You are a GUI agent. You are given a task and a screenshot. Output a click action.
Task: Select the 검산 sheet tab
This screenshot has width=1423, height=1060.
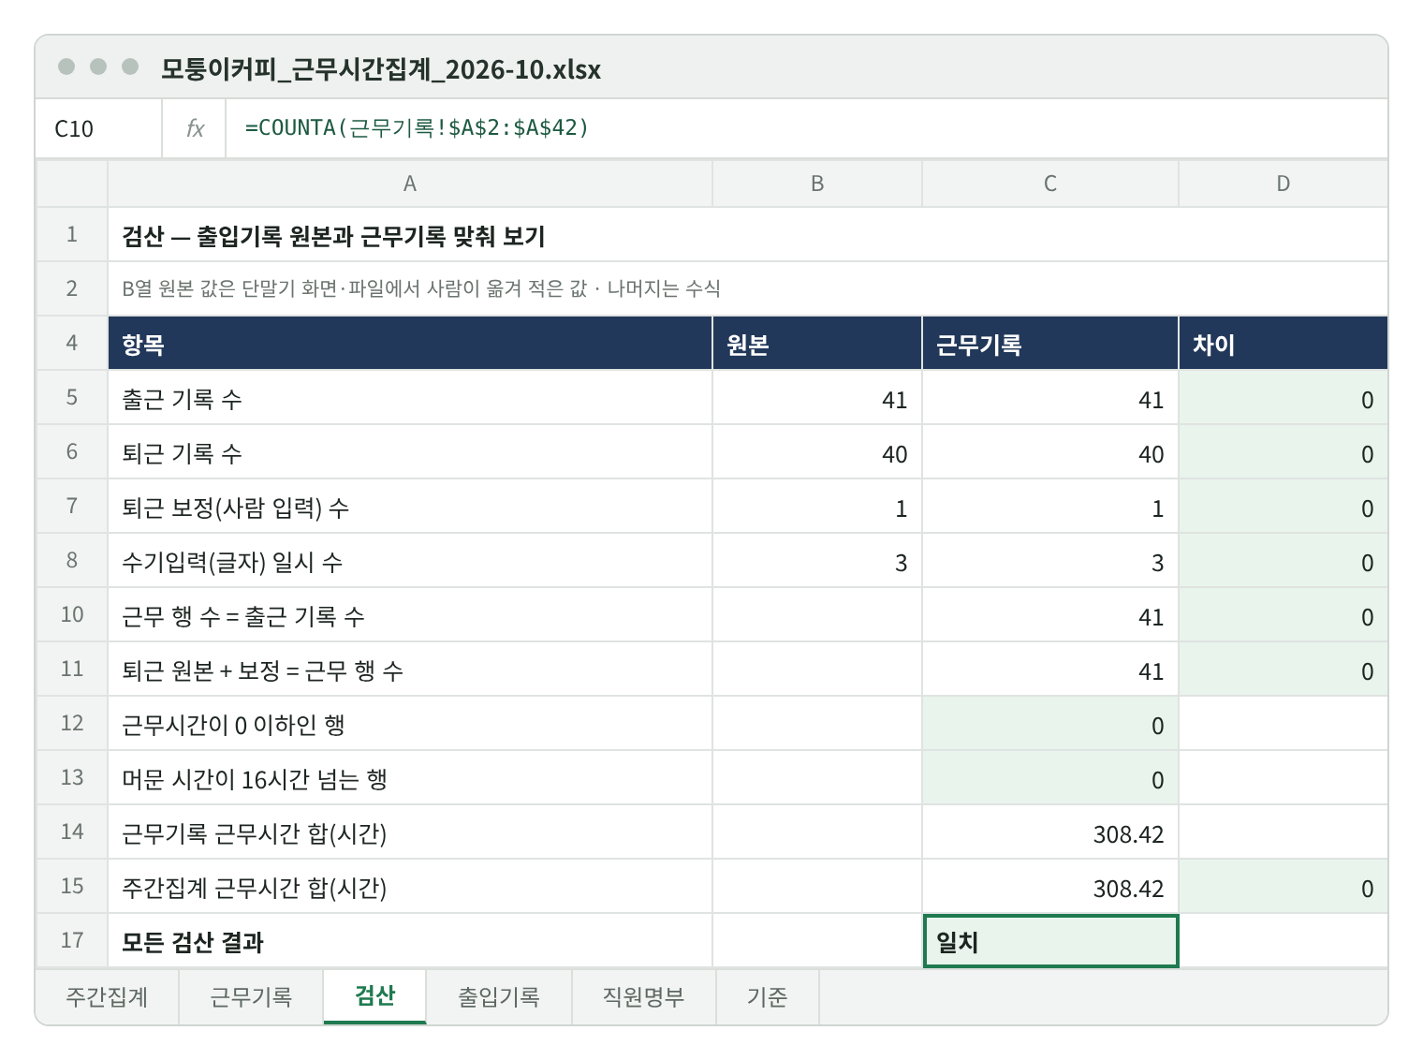[375, 996]
